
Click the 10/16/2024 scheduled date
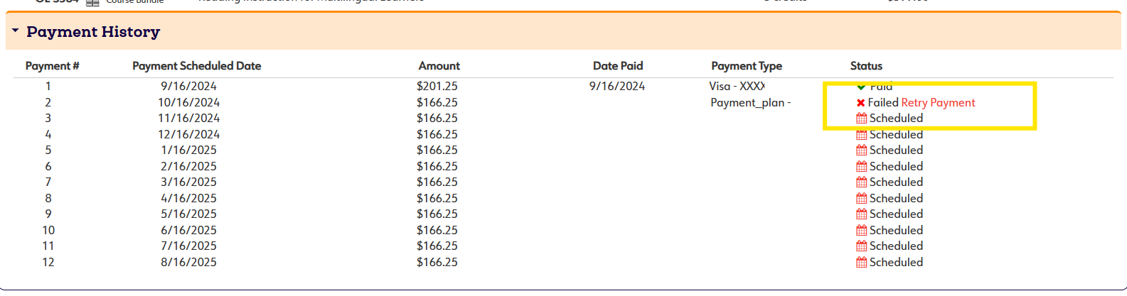188,103
